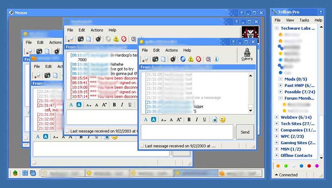Click the message input field next to Send
The width and height of the screenshot is (332, 188).
coord(187,132)
